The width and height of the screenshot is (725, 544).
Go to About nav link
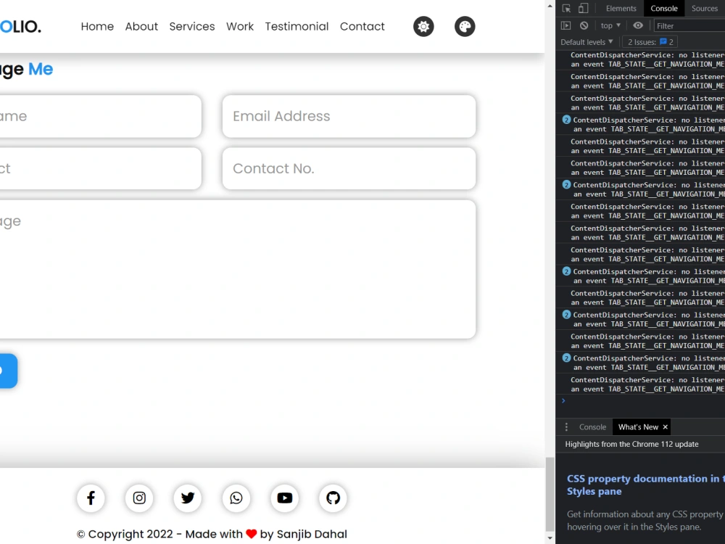141,26
